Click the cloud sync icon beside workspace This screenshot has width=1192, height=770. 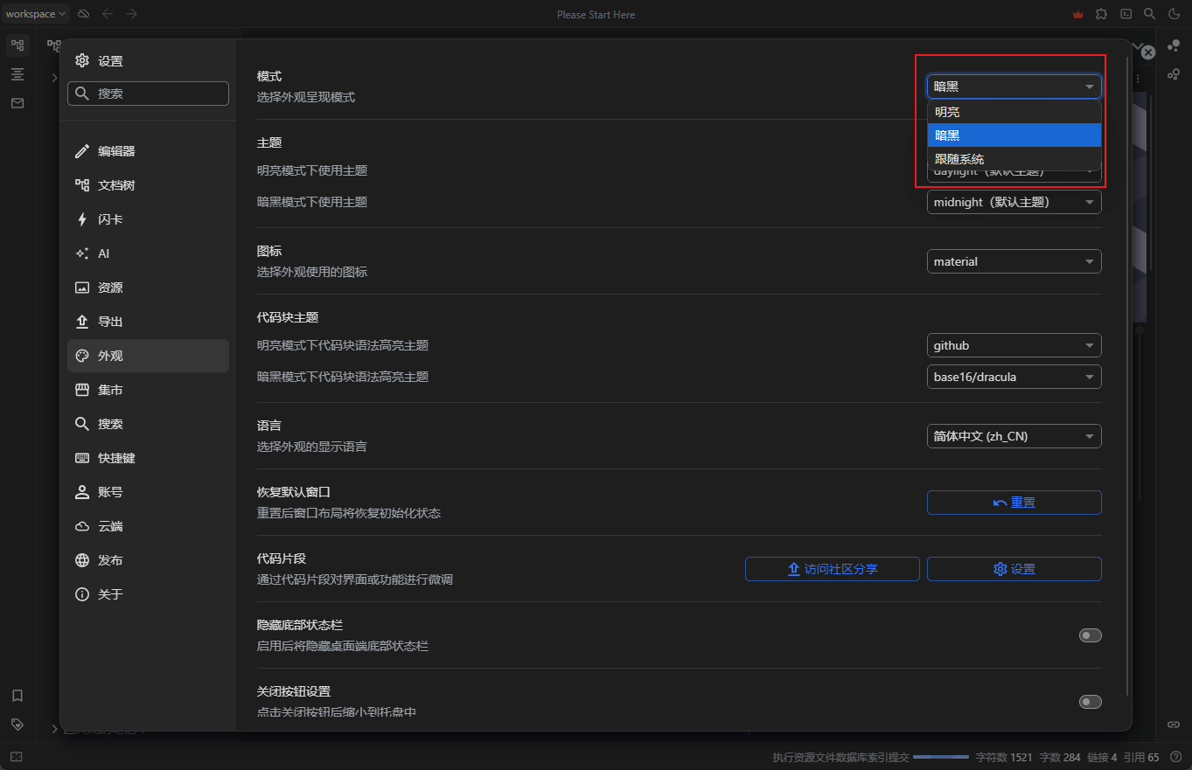[x=84, y=14]
